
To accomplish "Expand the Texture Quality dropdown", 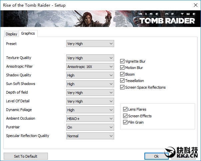I will coord(90,58).
